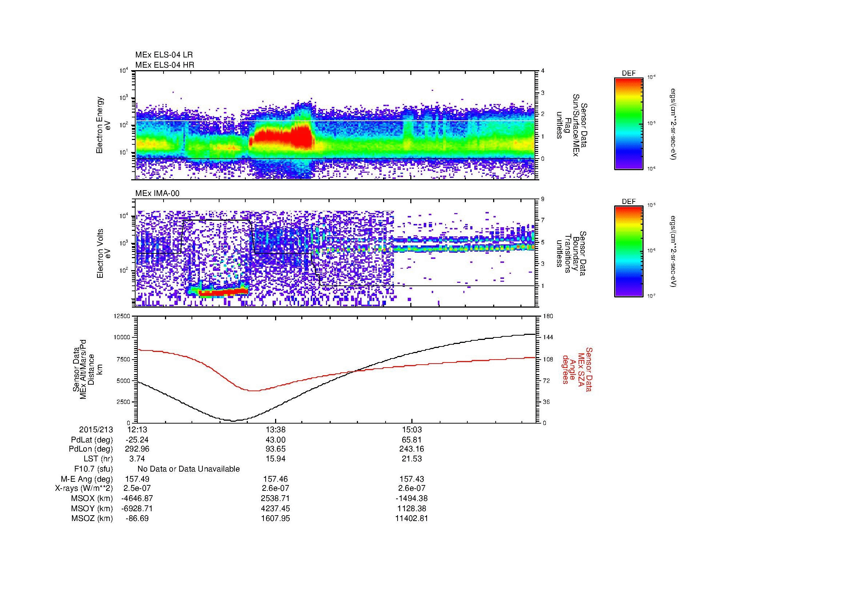Viewport: 850px width, 601px height.
Task: Click the 'MEx IMA-00' panel title
Action: [157, 193]
